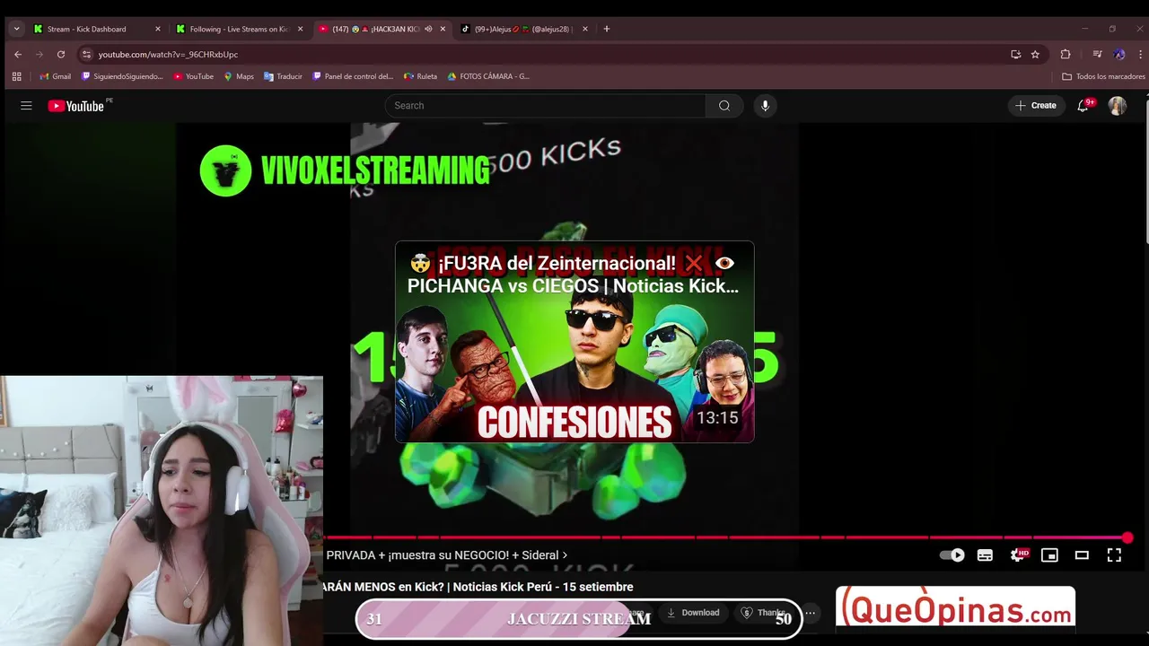Open the Todos los marcadores folder

1103,76
